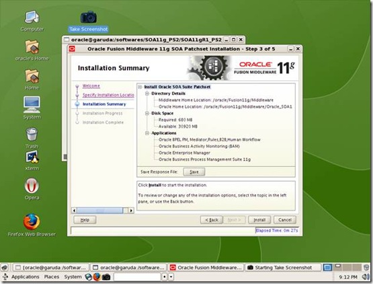Collapse the Directory Details node

coord(147,94)
